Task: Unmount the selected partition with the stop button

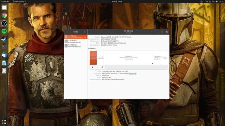Action: click(x=92, y=67)
